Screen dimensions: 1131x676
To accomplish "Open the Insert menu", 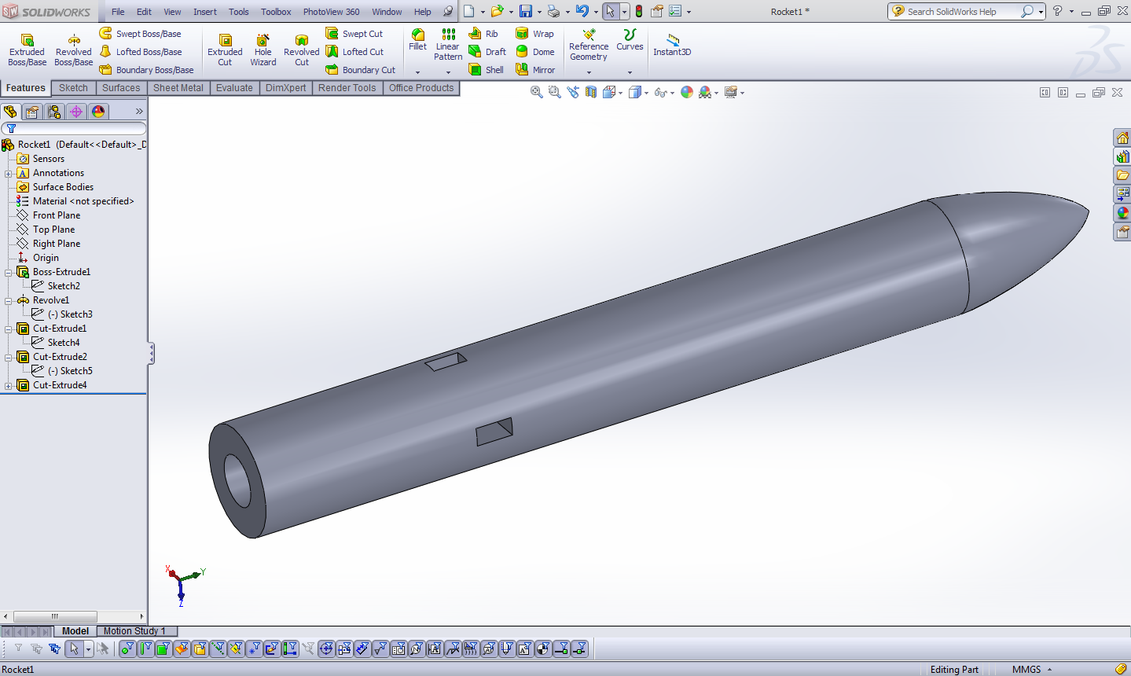I will click(x=205, y=12).
